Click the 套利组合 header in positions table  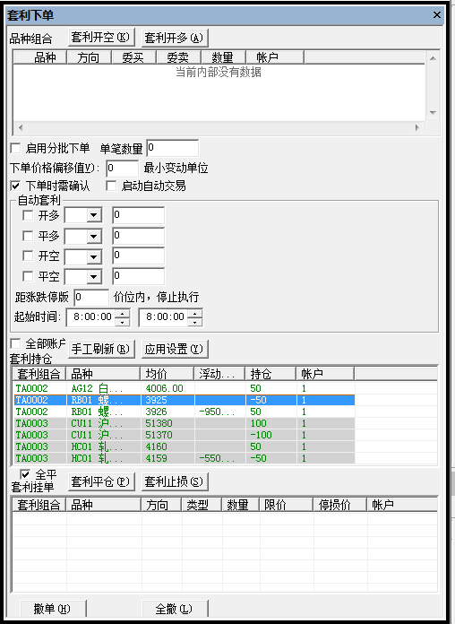click(x=39, y=374)
